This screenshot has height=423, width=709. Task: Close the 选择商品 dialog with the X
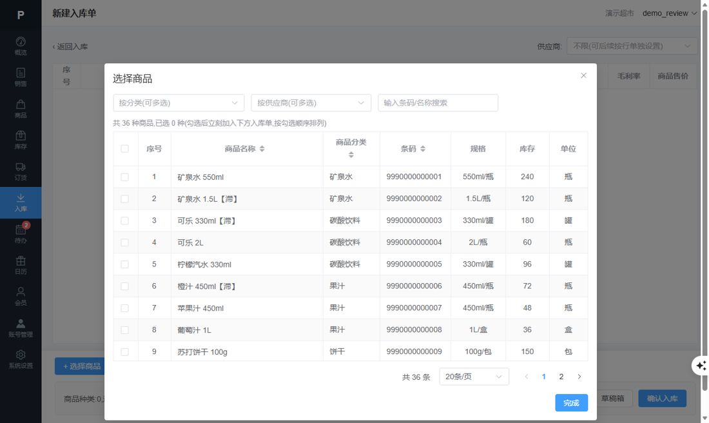(583, 75)
